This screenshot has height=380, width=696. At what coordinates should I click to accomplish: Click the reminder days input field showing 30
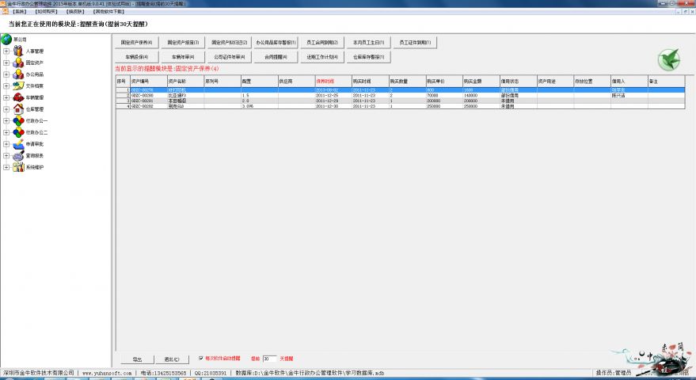point(269,359)
